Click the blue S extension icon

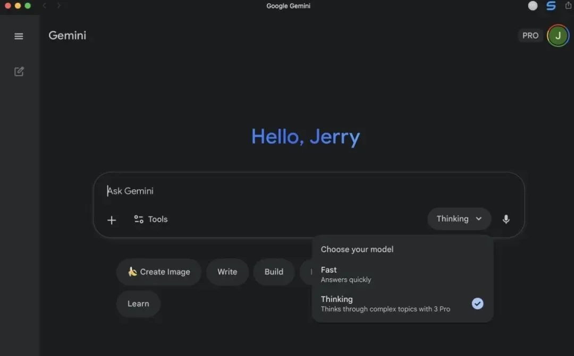(x=551, y=5)
